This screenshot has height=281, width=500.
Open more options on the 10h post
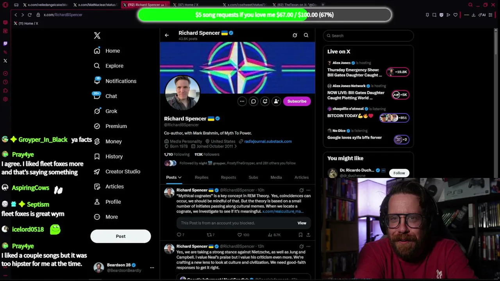pyautogui.click(x=308, y=190)
